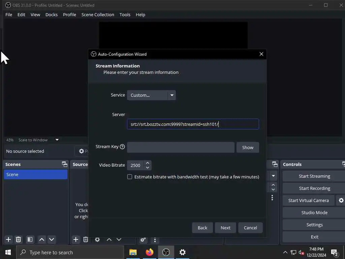Viewport: 345px width, 259px height.
Task: Open the Scene Collection menu
Action: [98, 15]
